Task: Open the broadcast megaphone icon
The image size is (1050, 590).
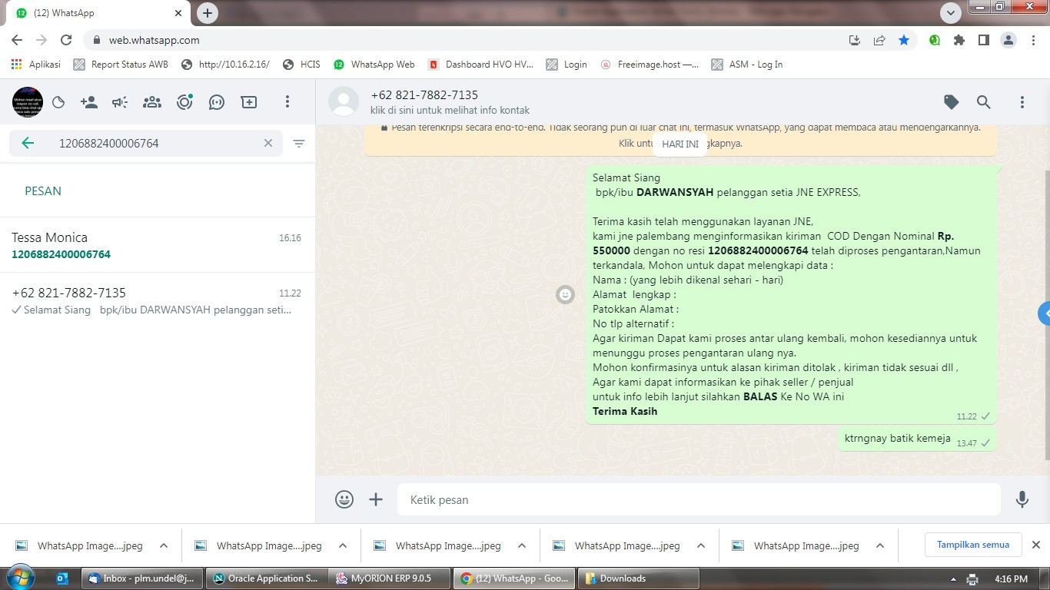Action: tap(120, 102)
